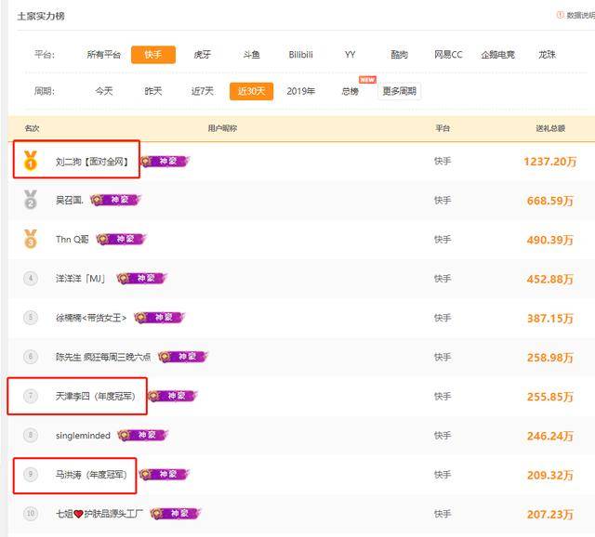
Task: Switch platform filter to Bilibili
Action: [x=300, y=55]
